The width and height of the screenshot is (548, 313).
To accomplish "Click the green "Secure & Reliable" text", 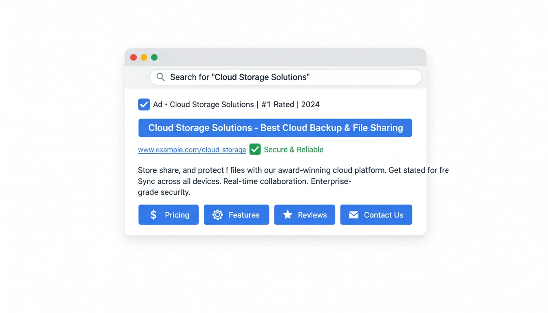I will coord(294,150).
